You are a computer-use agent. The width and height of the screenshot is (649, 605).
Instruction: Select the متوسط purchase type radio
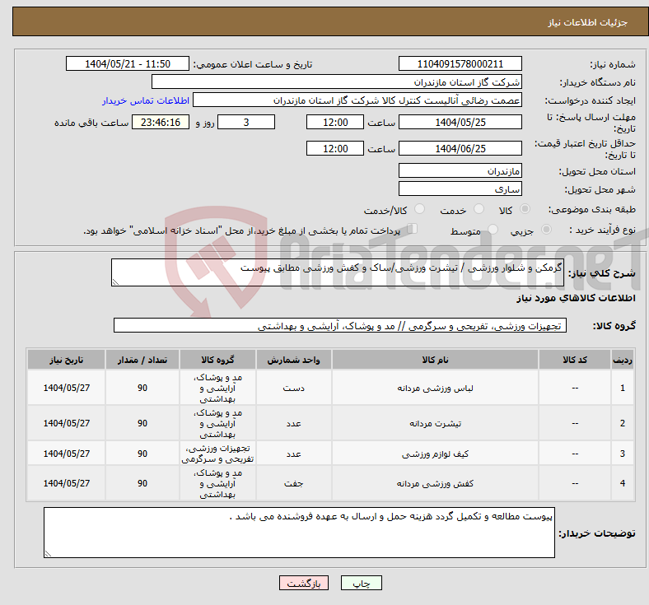pos(493,230)
